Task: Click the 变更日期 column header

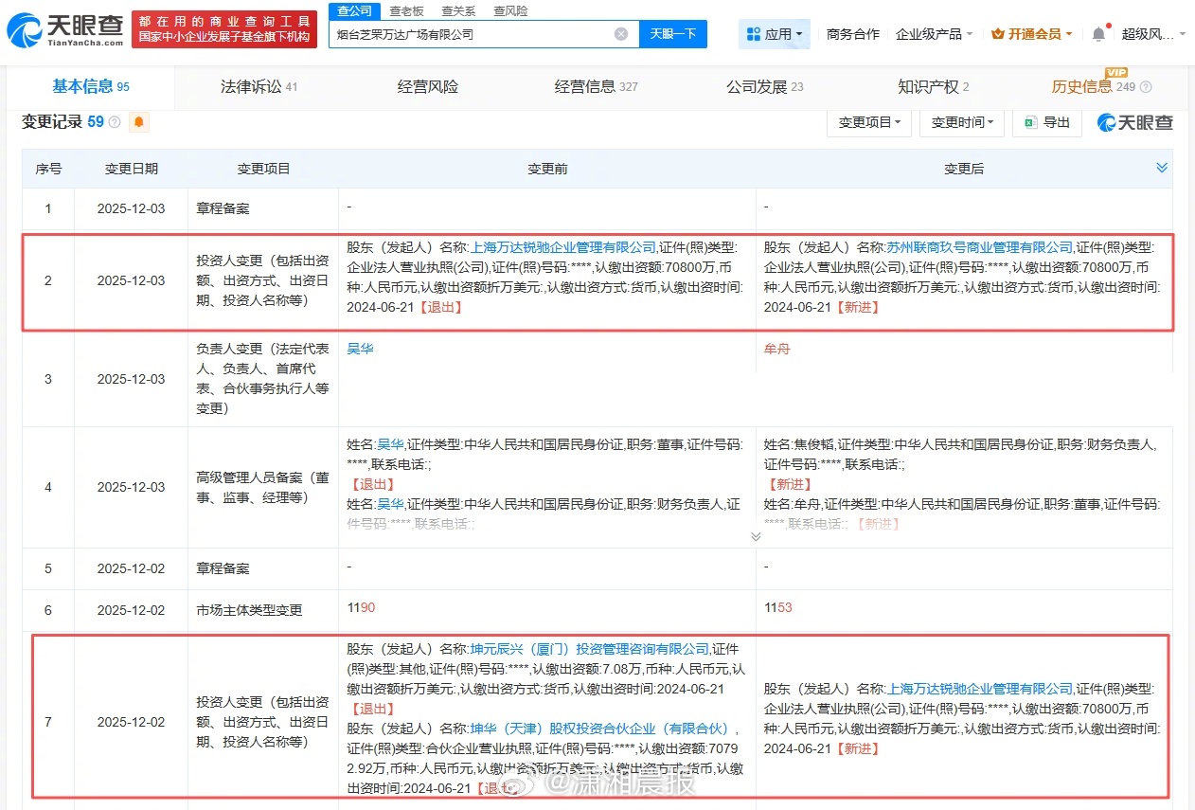Action: click(x=132, y=169)
